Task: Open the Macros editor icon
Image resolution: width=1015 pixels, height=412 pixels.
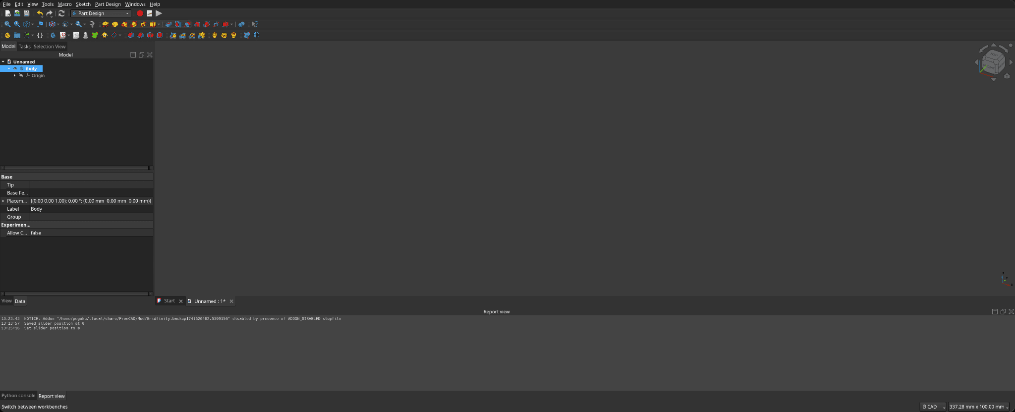Action: click(x=149, y=13)
